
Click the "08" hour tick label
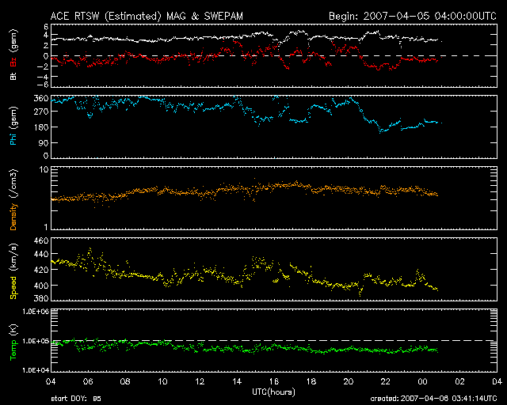point(125,381)
